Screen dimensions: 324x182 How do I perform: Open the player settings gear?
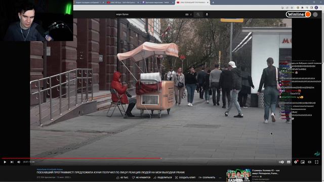coord(296,162)
